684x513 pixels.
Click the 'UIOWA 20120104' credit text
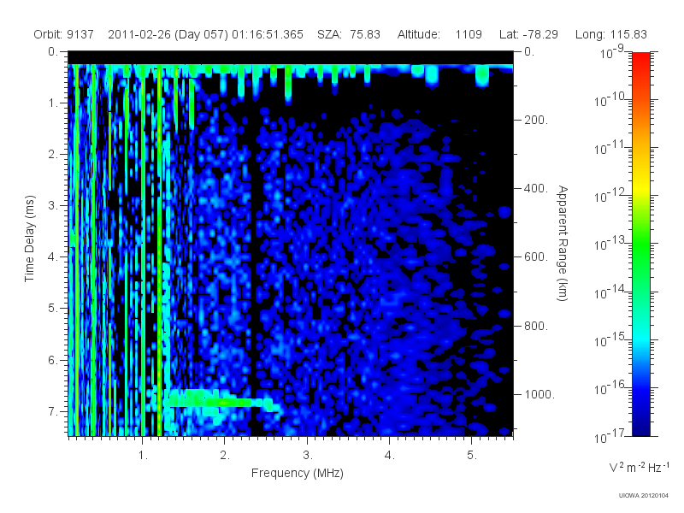point(644,496)
